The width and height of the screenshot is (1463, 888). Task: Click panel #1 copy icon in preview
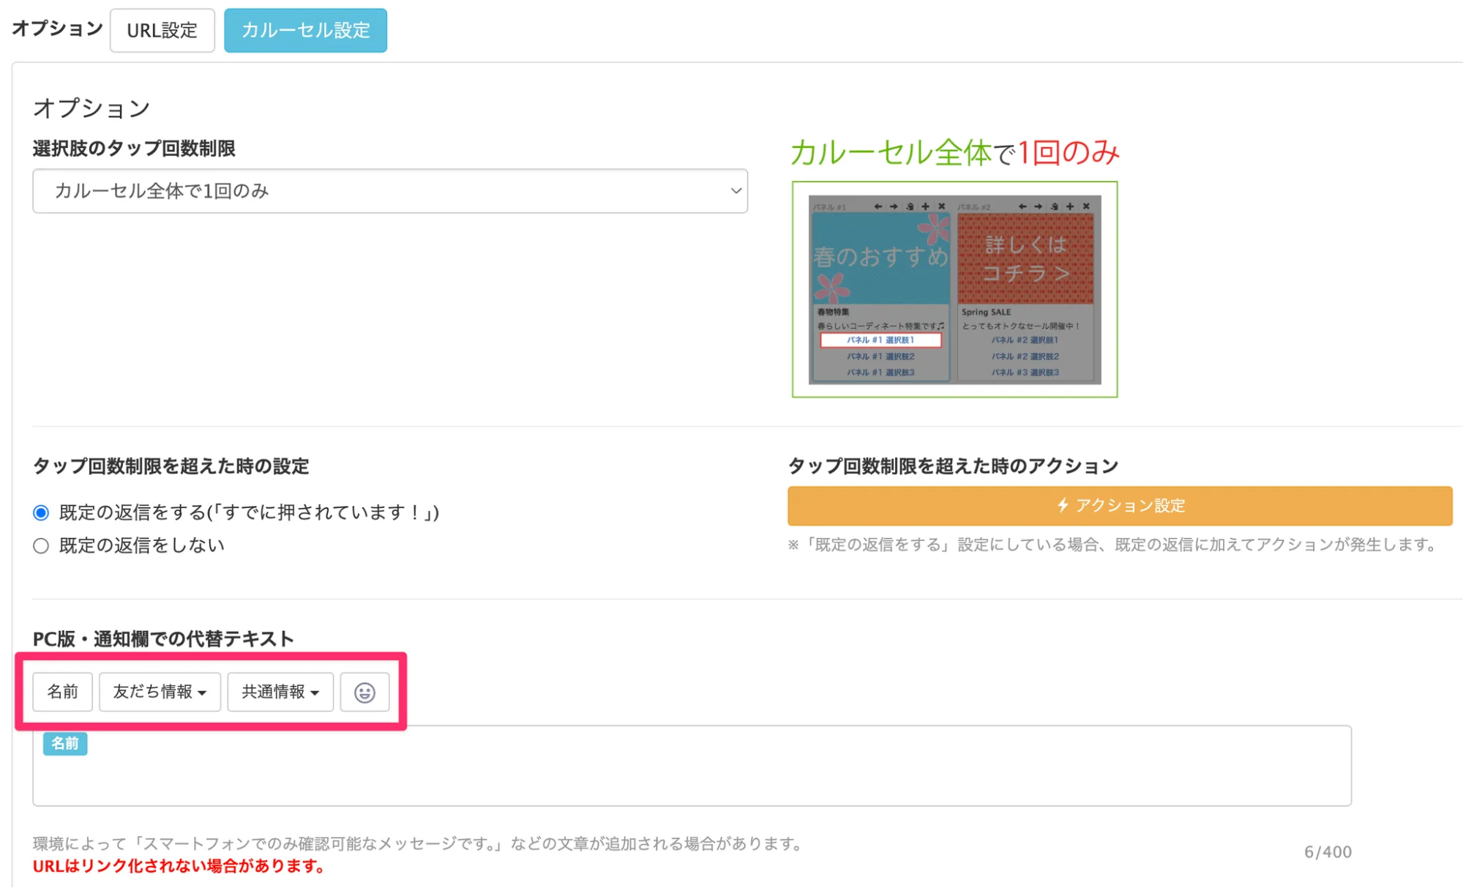tap(910, 206)
